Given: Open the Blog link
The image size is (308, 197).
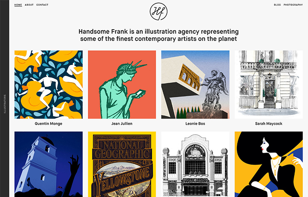Looking at the screenshot, I should tap(277, 5).
